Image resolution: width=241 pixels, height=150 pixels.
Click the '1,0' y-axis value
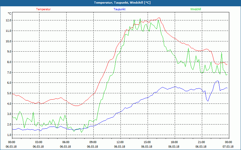coord(9,135)
